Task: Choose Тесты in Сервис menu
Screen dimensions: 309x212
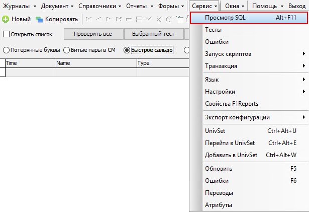Action: [x=255, y=30]
